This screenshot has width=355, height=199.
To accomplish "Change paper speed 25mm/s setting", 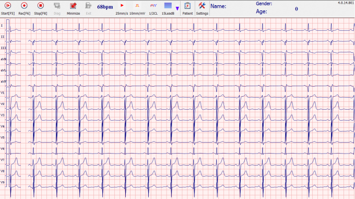I will [x=122, y=8].
